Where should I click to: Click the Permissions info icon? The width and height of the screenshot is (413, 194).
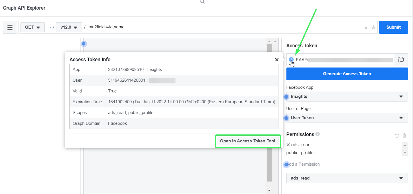pos(318,134)
